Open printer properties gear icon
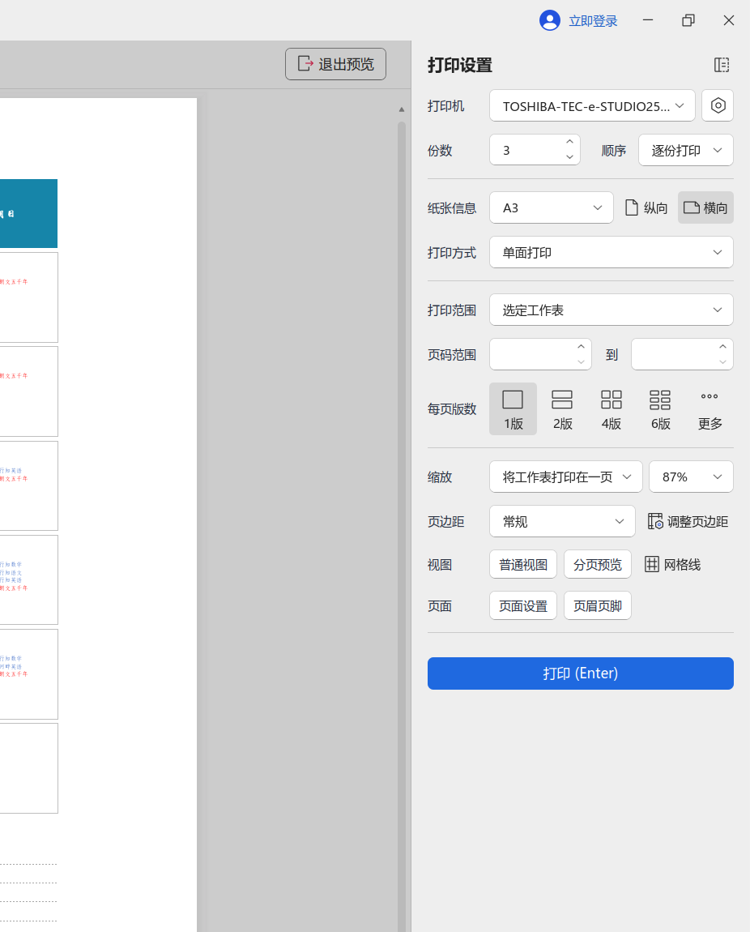Image resolution: width=750 pixels, height=932 pixels. pyautogui.click(x=718, y=106)
